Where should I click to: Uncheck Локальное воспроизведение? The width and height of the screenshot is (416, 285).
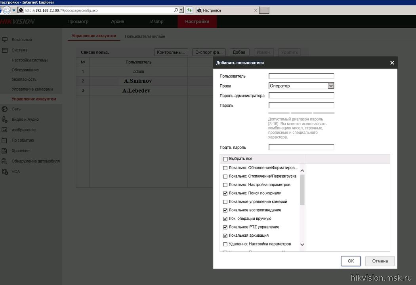[x=225, y=210]
